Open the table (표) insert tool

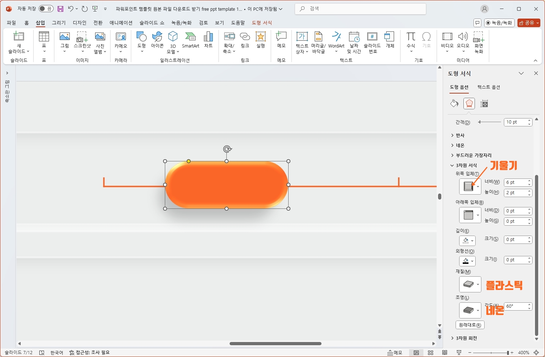[x=44, y=42]
